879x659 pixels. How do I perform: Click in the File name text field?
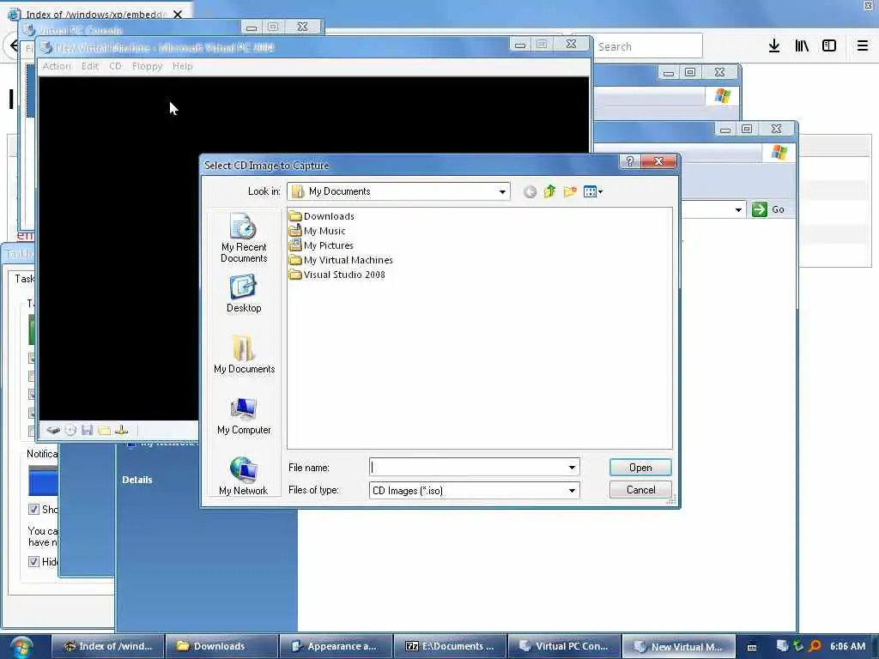[x=468, y=468]
